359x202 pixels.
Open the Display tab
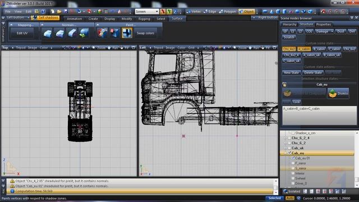coord(110,19)
